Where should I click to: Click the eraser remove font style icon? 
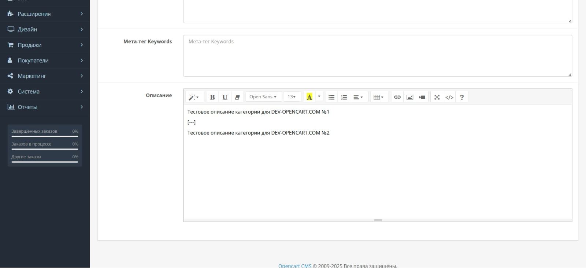click(x=237, y=97)
